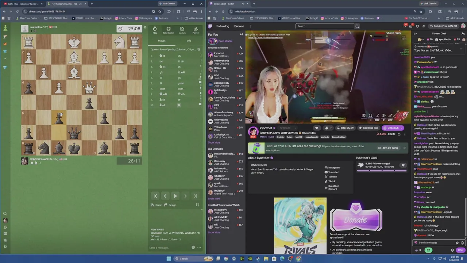Open the Browse page on Twitch
The width and height of the screenshot is (467, 263).
[239, 26]
